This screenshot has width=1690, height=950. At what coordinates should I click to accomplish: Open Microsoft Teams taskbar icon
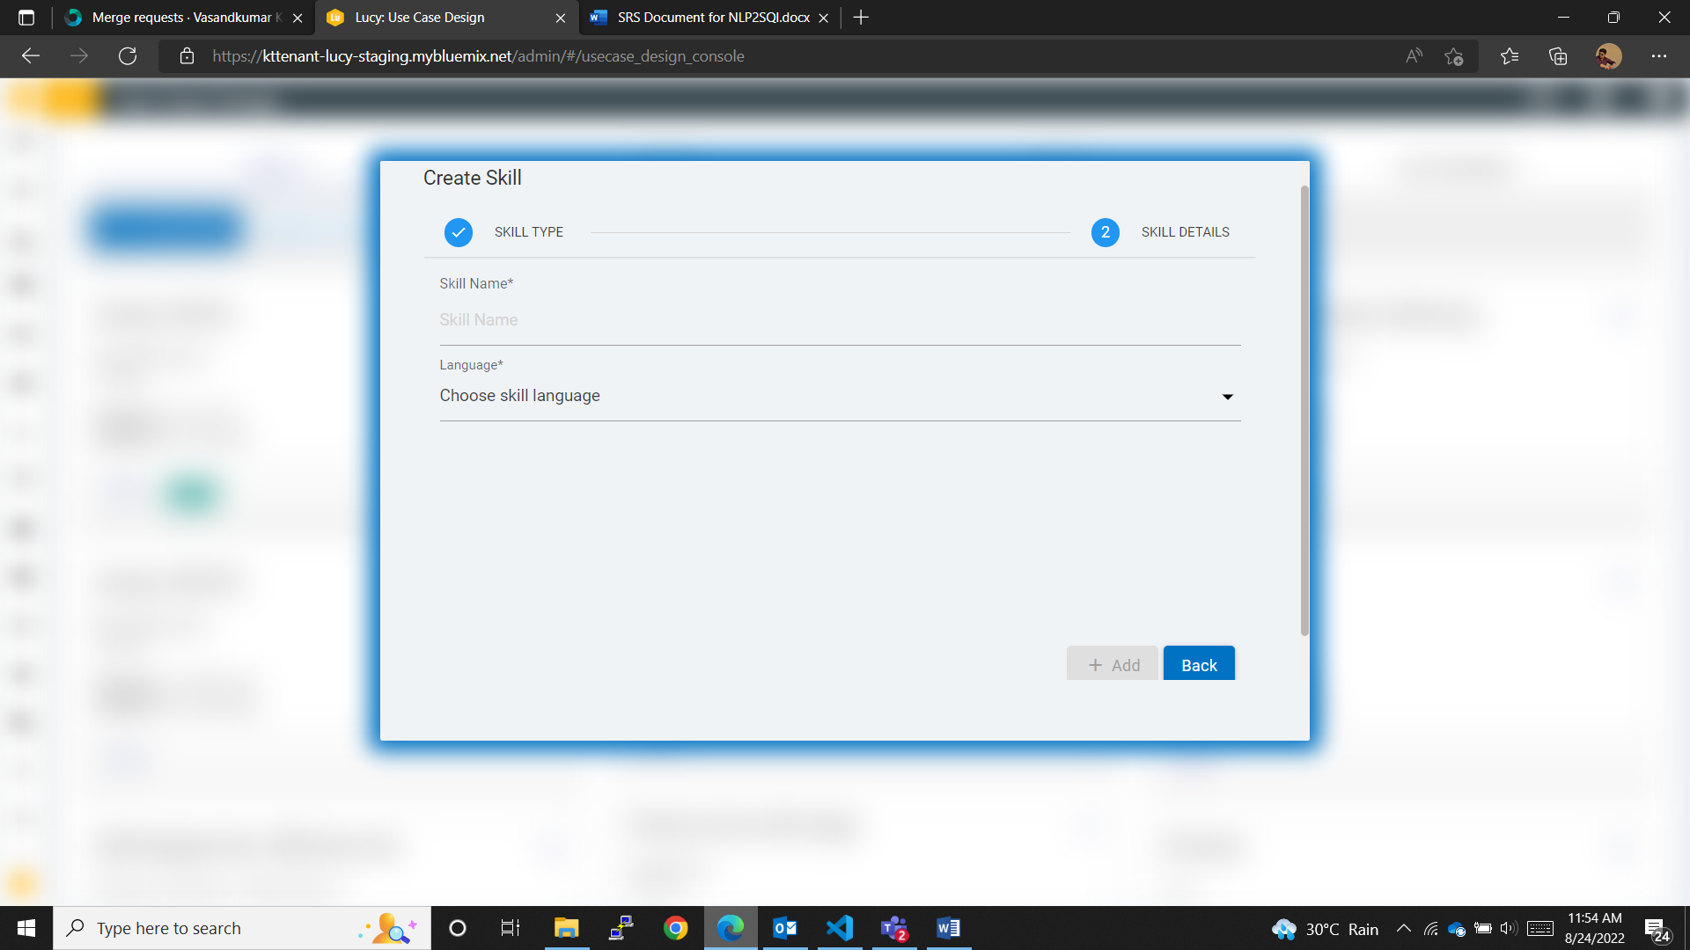coord(894,928)
